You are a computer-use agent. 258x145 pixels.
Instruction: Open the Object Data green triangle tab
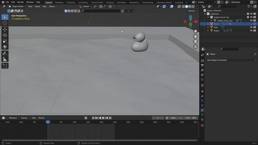(202, 115)
